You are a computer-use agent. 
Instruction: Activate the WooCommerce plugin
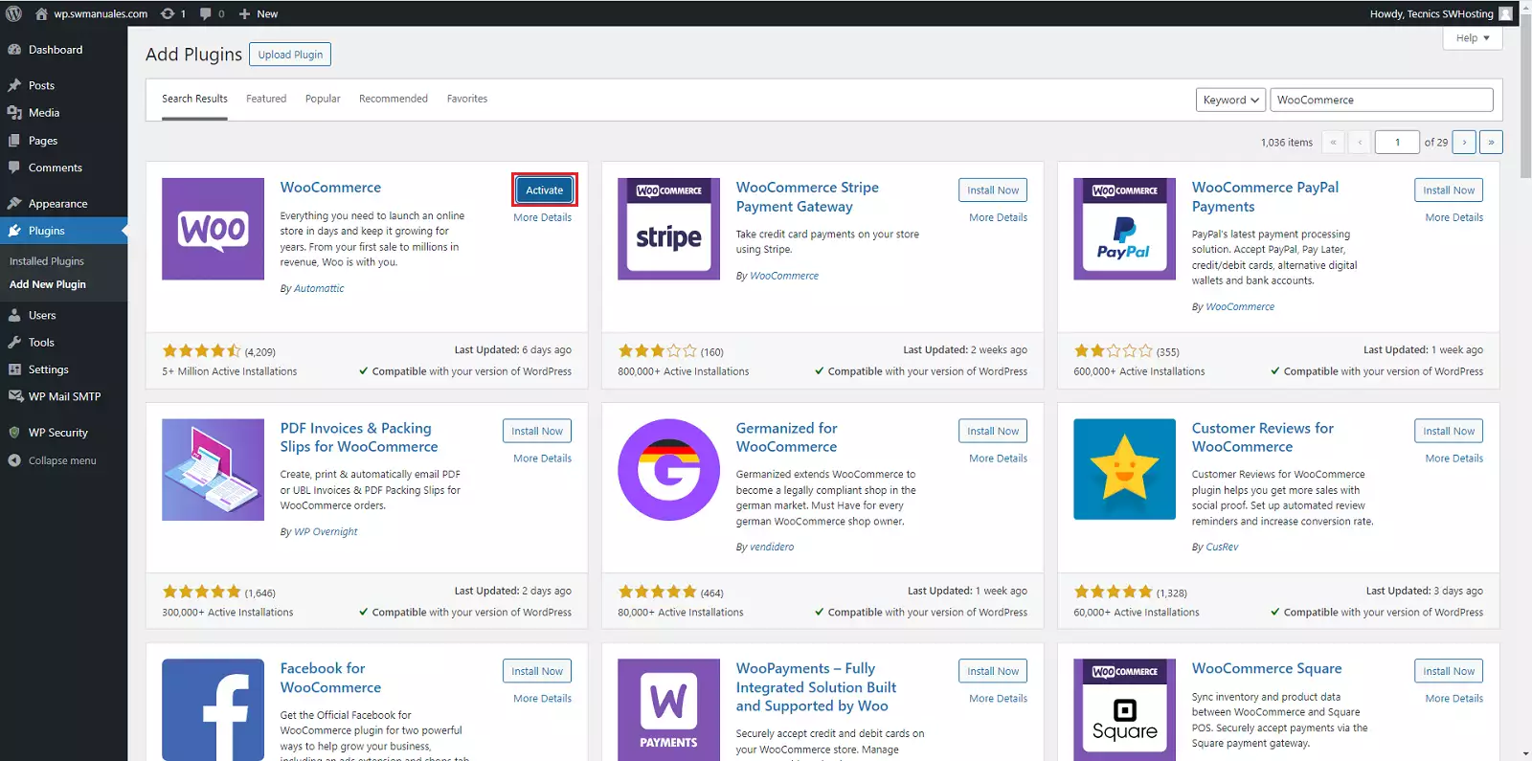coord(544,190)
